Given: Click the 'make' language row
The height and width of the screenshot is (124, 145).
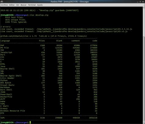Looking at the screenshot, I should click(49, 102).
